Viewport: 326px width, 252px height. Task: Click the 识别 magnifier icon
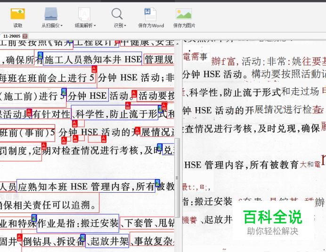(117, 14)
